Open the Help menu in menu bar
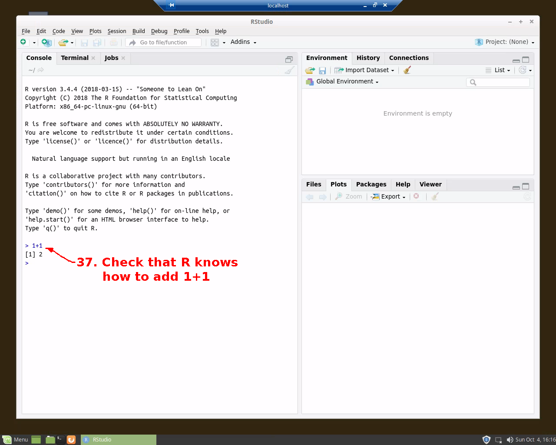 pos(221,31)
